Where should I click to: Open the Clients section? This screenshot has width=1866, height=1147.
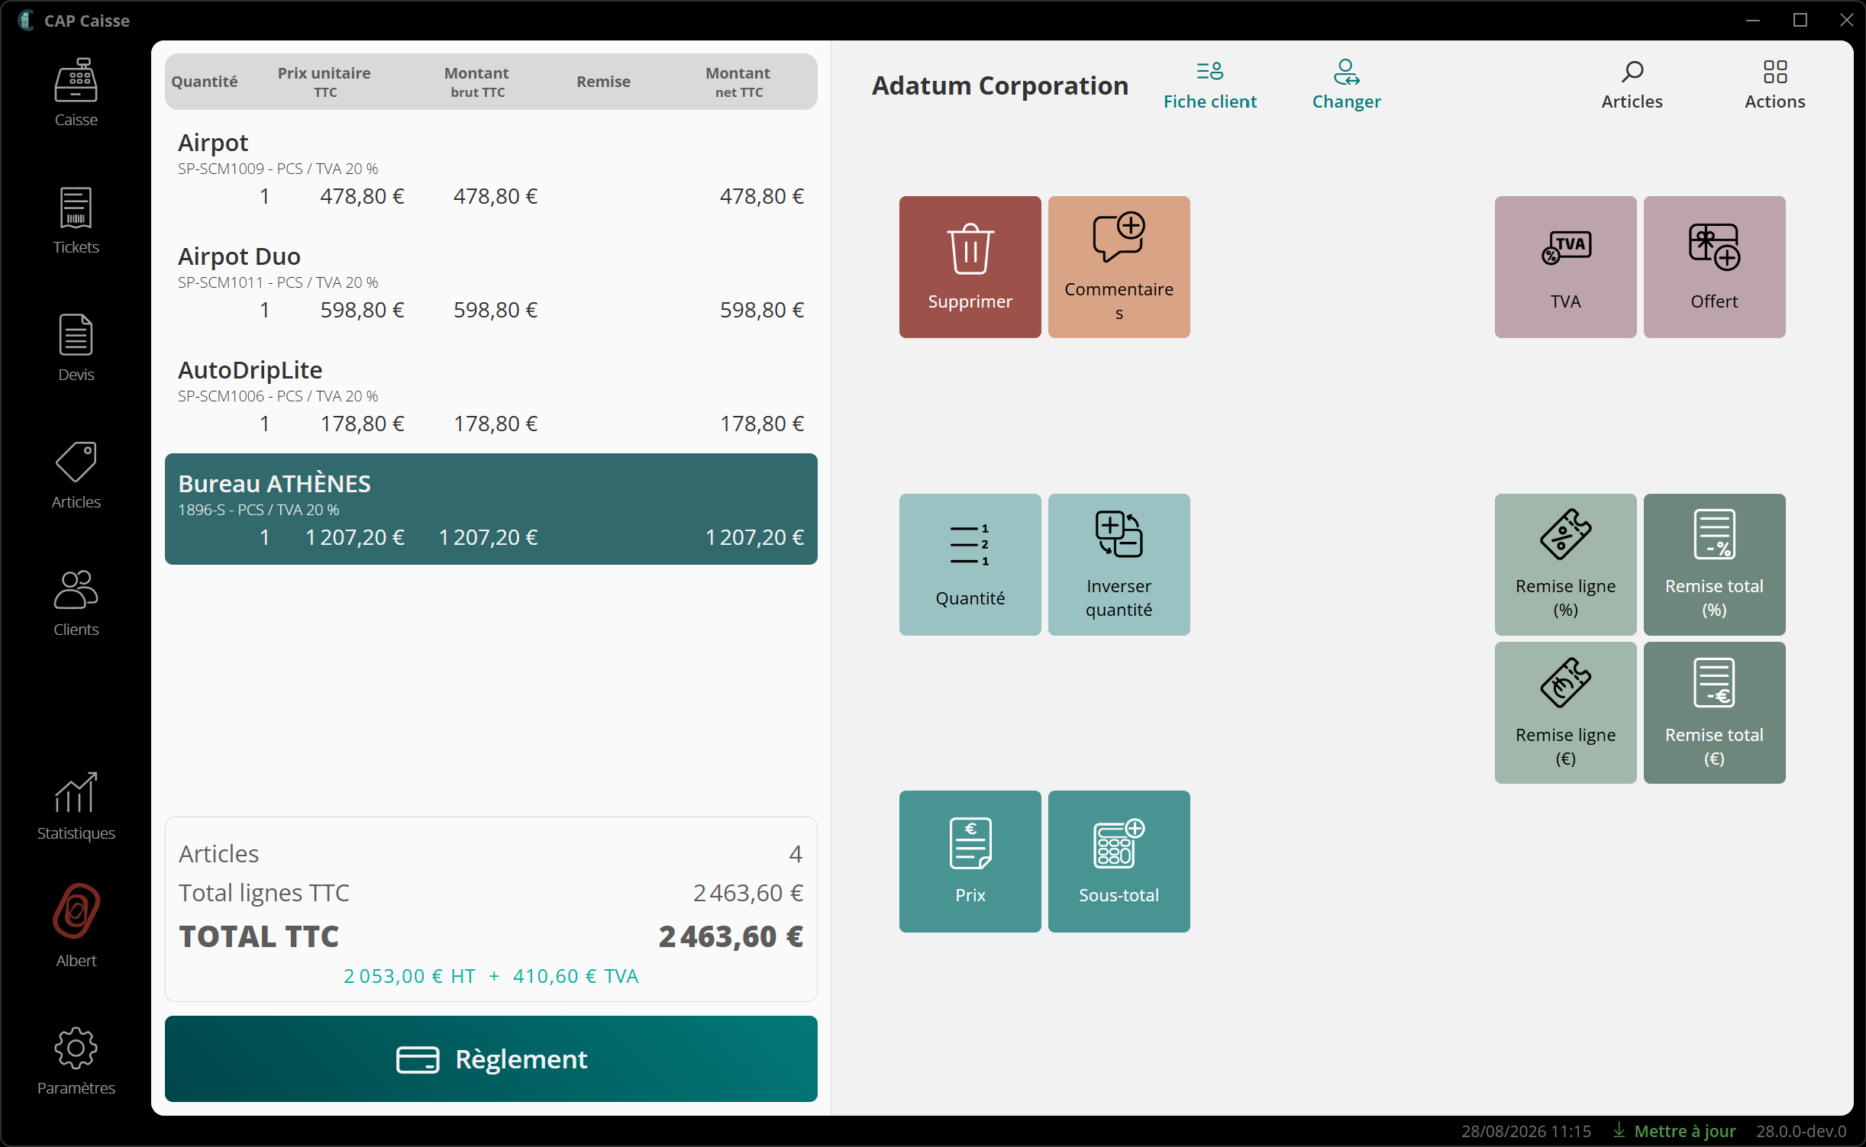pyautogui.click(x=76, y=602)
